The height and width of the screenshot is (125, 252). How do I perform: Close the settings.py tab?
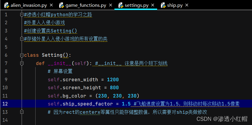153,5
